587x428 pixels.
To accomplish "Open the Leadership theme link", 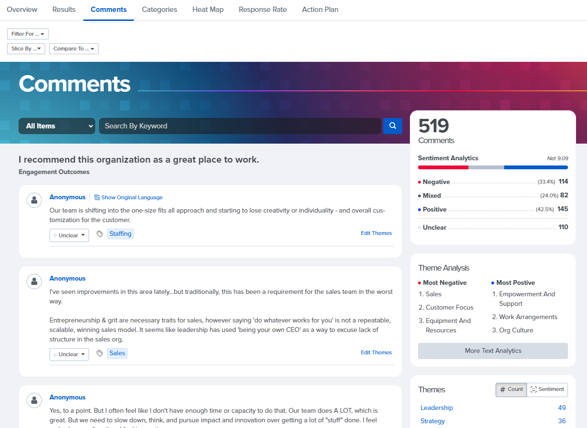I will tap(437, 408).
